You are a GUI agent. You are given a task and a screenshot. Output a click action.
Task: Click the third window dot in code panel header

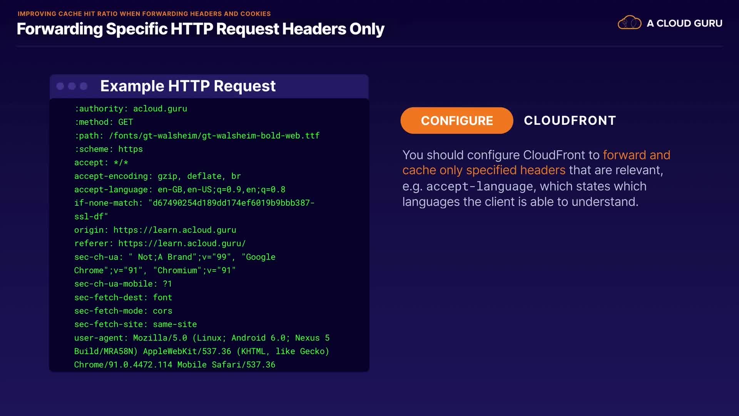point(84,86)
